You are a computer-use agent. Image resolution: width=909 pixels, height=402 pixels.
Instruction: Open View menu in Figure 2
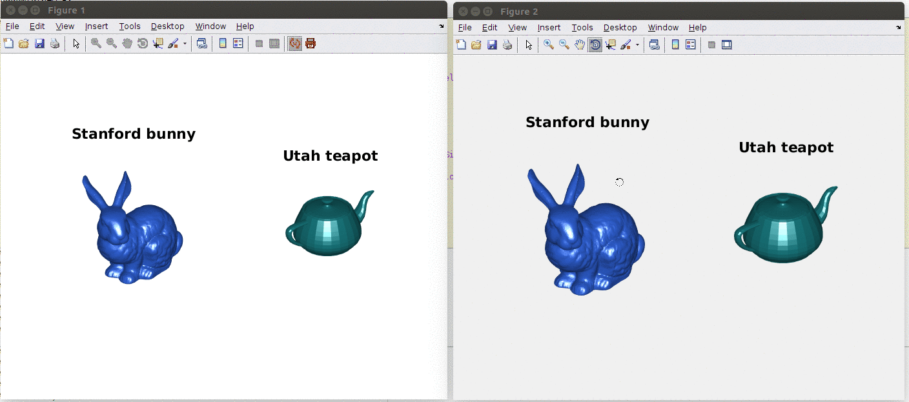[517, 28]
